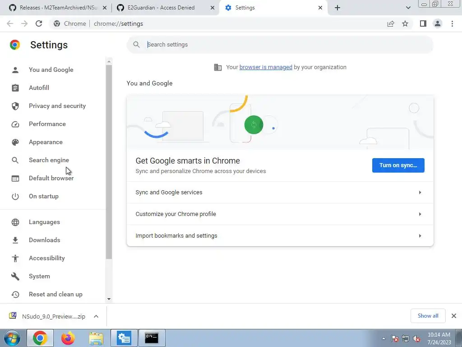
Task: Click the managed organization building icon
Action: (218, 67)
